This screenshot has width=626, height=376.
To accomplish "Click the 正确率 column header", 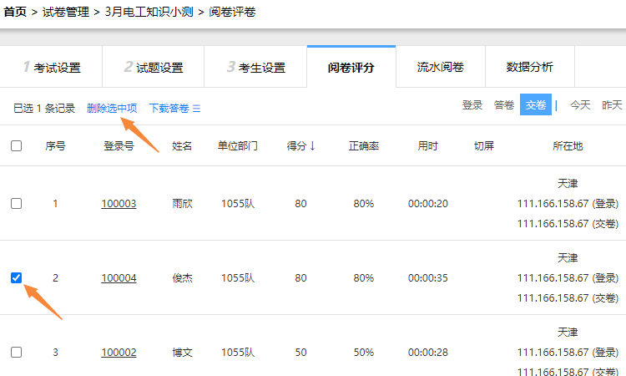I will (x=364, y=146).
